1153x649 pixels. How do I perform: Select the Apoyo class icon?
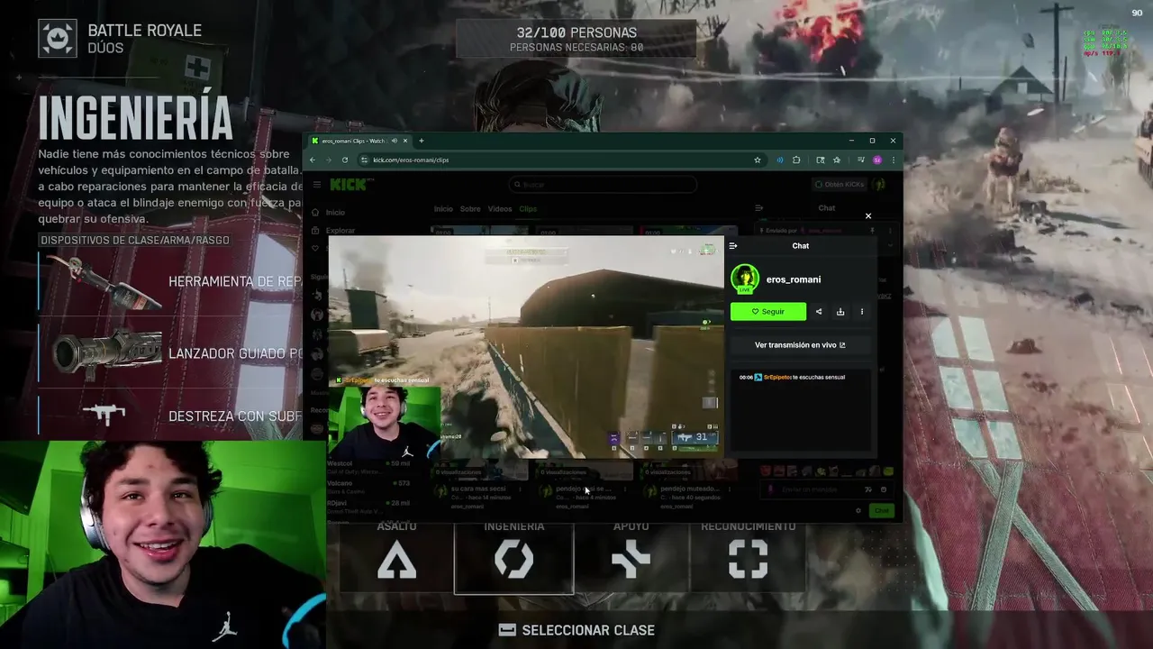[x=631, y=559]
